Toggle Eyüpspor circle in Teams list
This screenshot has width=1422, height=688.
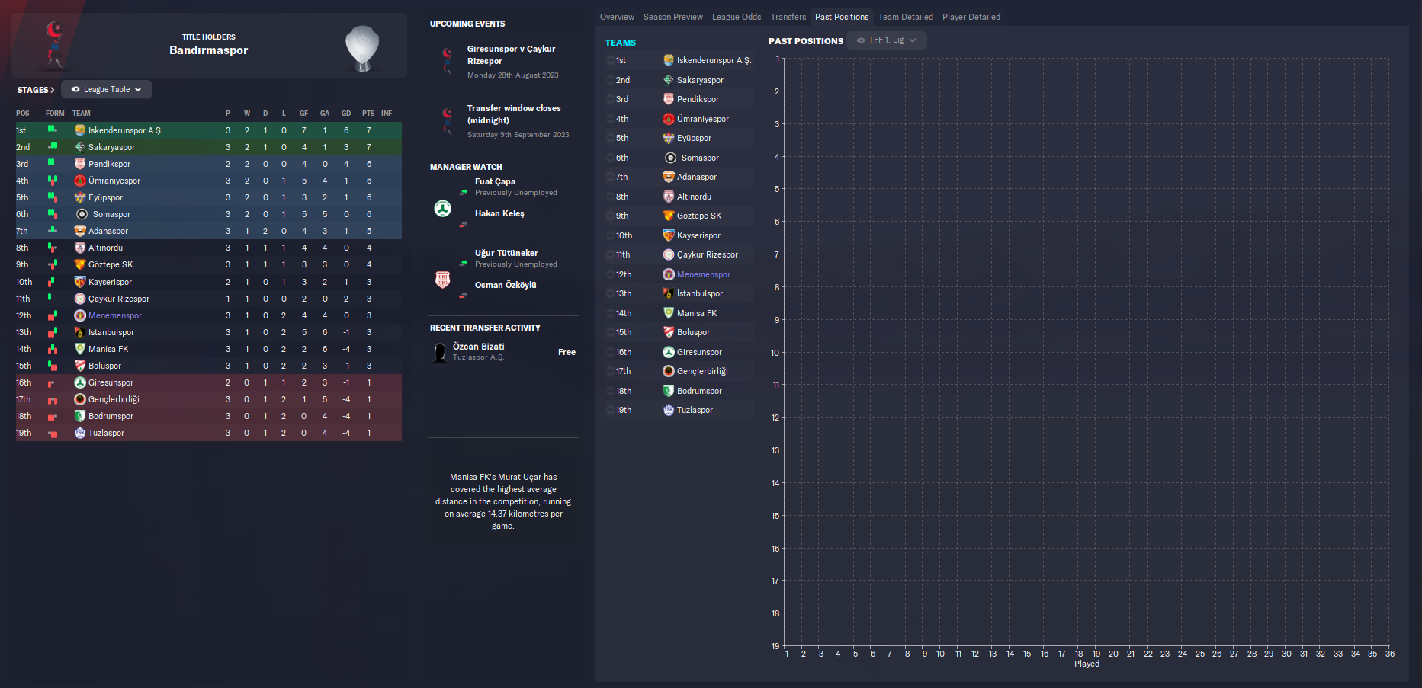(610, 138)
